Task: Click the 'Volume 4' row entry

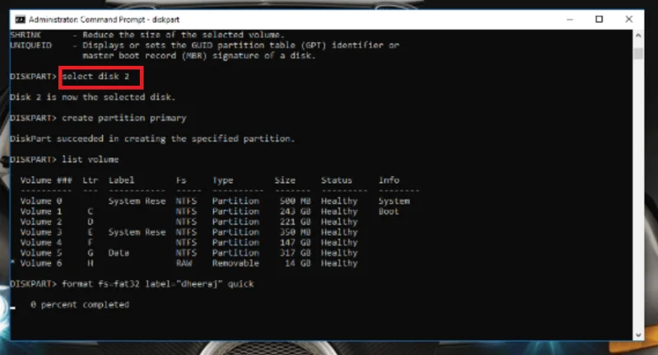Action: coord(41,242)
